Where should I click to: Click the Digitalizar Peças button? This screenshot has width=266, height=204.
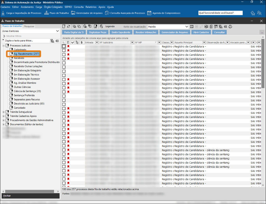tap(98, 32)
